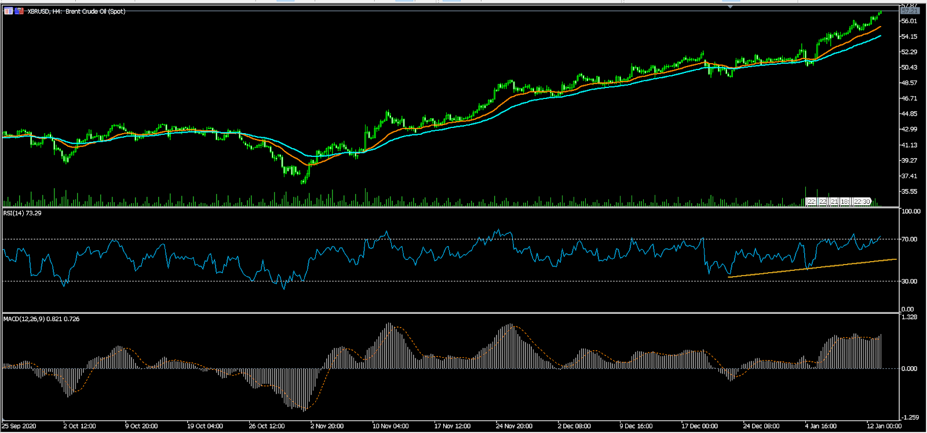The height and width of the screenshot is (433, 927).
Task: Click the 24 Dec 08:00 time label
Action: click(x=761, y=427)
